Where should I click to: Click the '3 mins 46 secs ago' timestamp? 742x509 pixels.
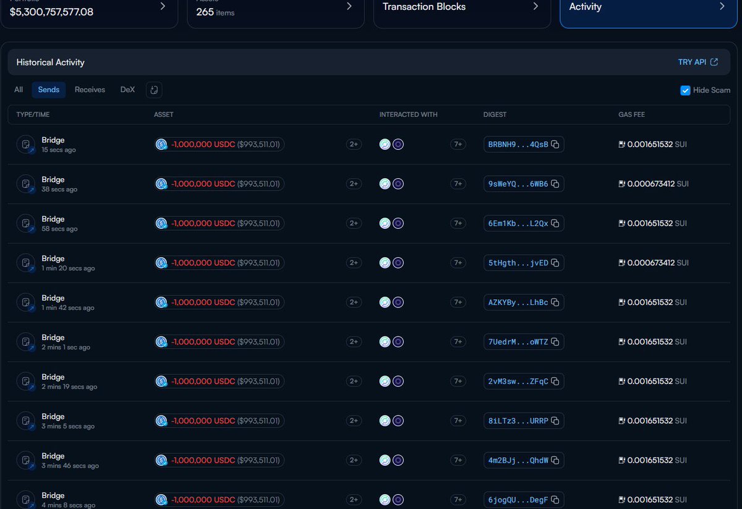70,466
